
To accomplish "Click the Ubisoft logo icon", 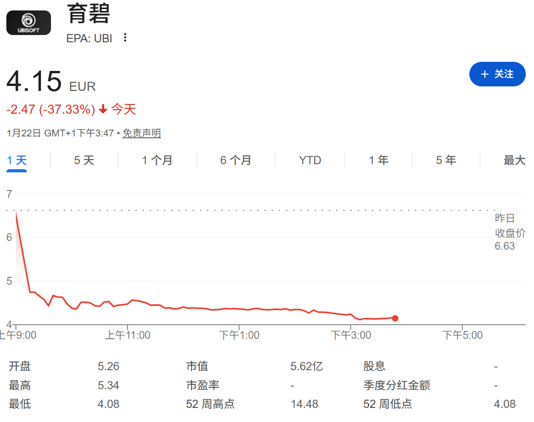I will point(29,23).
